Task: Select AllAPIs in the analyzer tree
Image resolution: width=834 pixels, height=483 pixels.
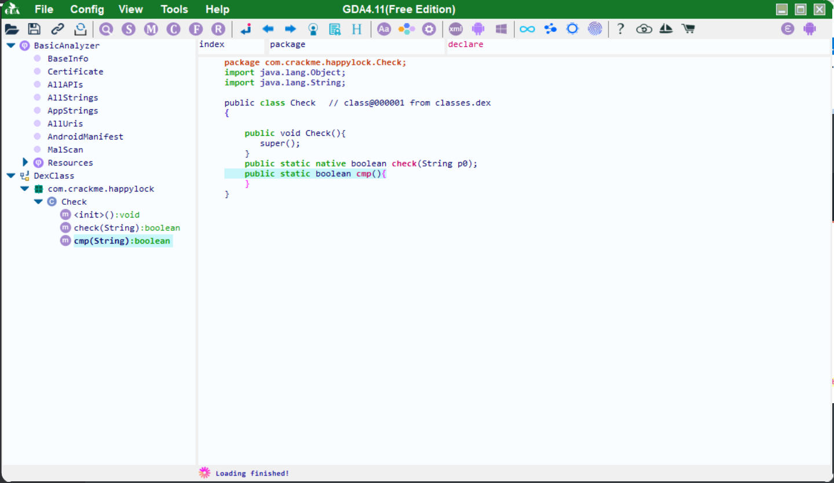Action: 65,84
